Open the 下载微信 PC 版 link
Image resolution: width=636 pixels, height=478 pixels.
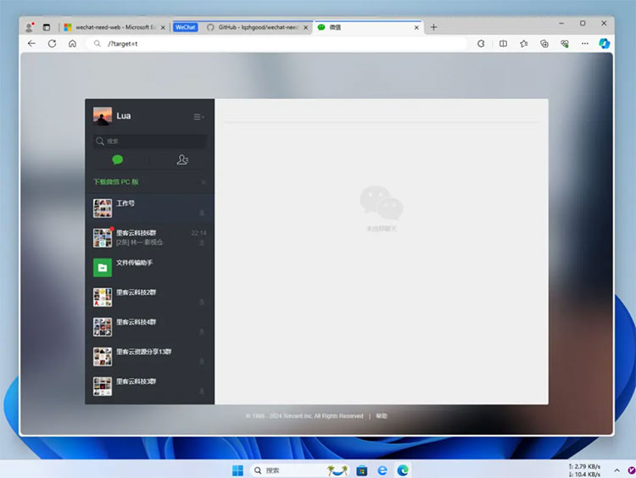(x=116, y=182)
